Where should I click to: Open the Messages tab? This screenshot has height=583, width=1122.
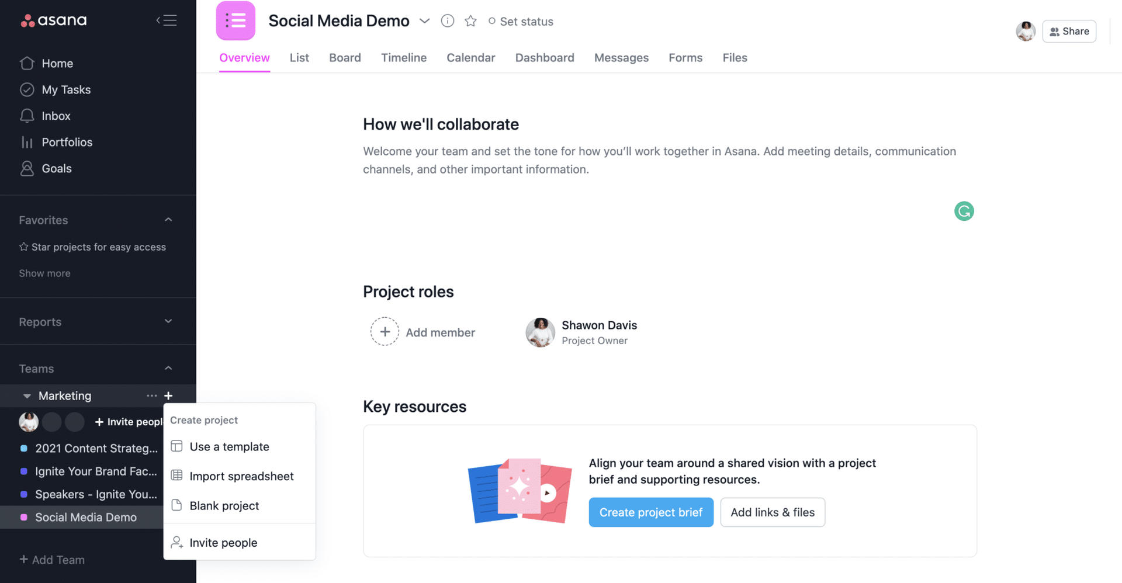pos(621,58)
